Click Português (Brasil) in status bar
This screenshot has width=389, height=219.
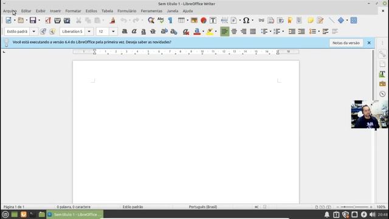203,207
